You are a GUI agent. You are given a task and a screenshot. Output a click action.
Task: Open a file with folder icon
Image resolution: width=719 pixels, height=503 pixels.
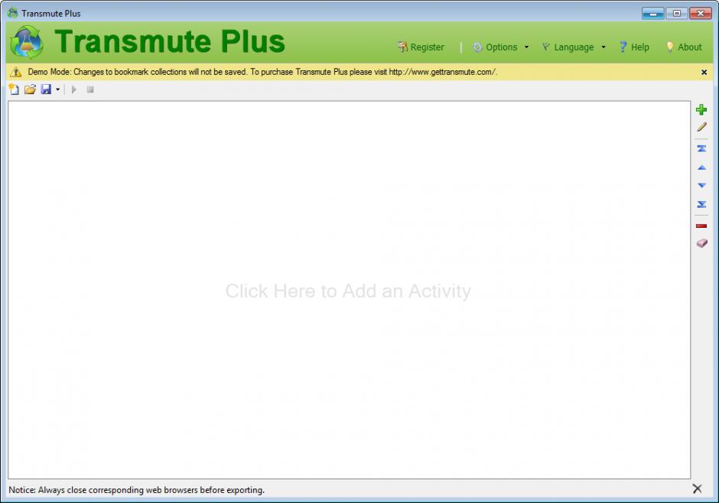click(31, 89)
